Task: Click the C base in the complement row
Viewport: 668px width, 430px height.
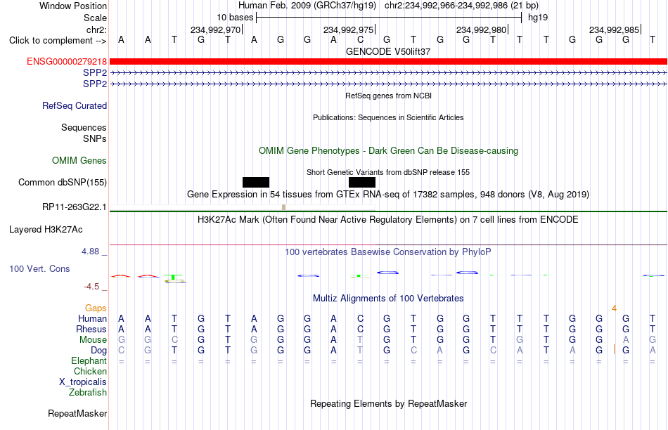Action: pyautogui.click(x=361, y=39)
